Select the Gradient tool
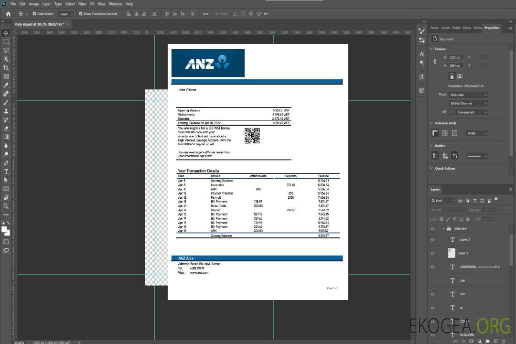Screen dimensions: 516x344 coord(6,137)
